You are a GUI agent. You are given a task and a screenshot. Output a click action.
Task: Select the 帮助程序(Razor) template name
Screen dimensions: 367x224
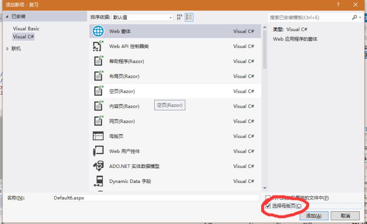point(127,61)
